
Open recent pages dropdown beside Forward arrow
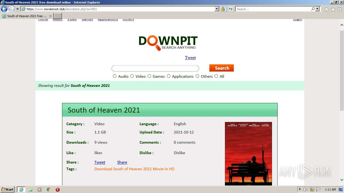pos(18,9)
